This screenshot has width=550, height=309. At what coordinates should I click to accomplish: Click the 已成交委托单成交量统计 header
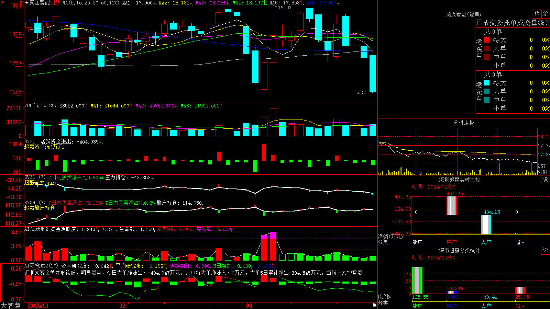pyautogui.click(x=513, y=23)
